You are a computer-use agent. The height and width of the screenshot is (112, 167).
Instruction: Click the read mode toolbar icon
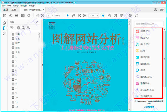[x=121, y=16]
